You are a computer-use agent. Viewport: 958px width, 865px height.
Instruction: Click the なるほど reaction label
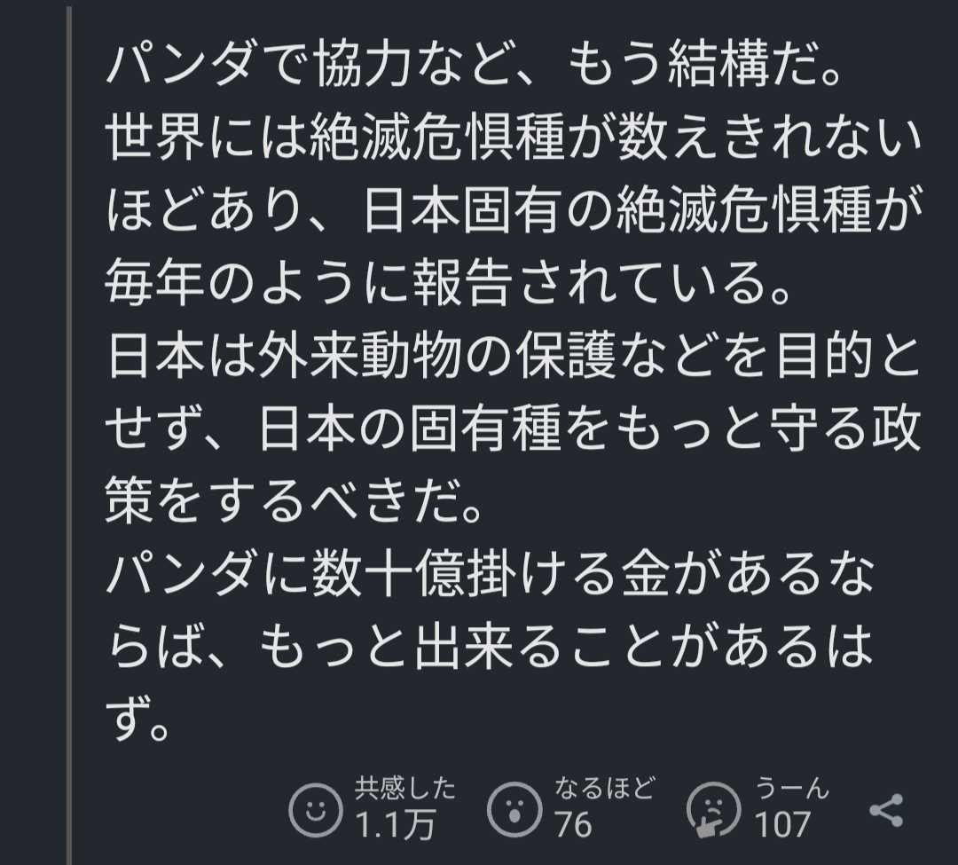[605, 787]
